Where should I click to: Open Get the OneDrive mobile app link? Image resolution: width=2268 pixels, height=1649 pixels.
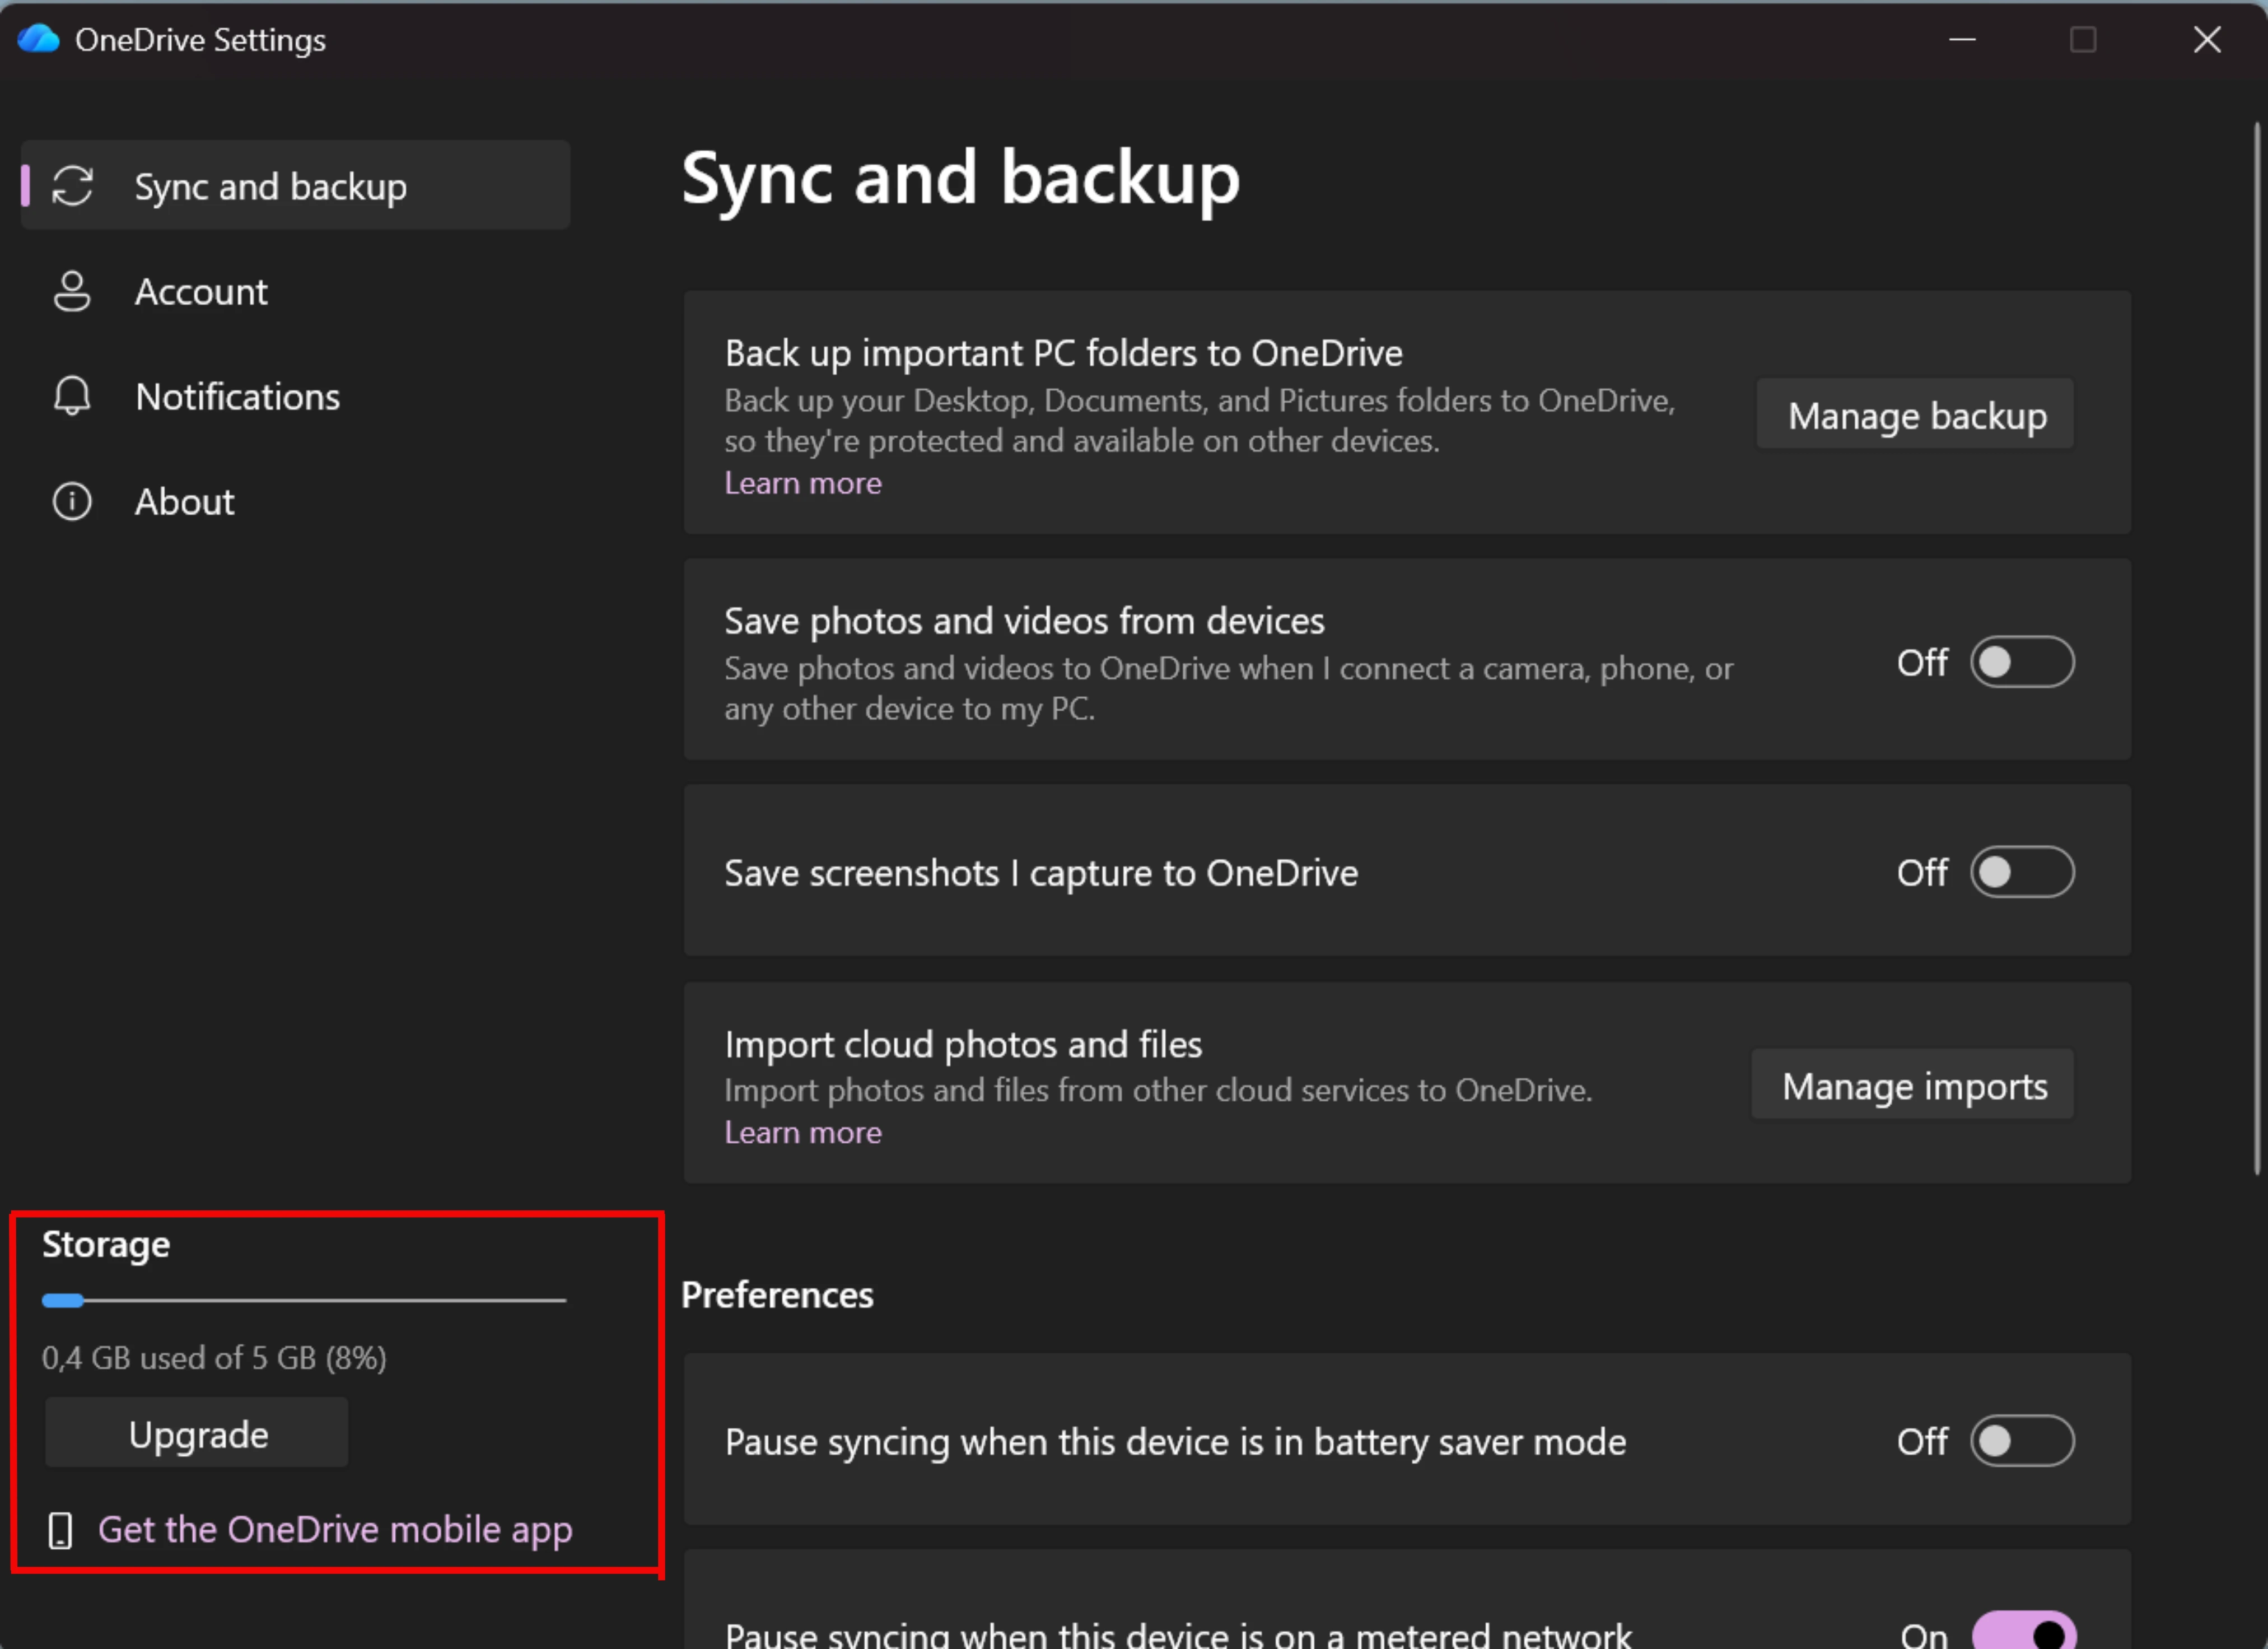(335, 1530)
